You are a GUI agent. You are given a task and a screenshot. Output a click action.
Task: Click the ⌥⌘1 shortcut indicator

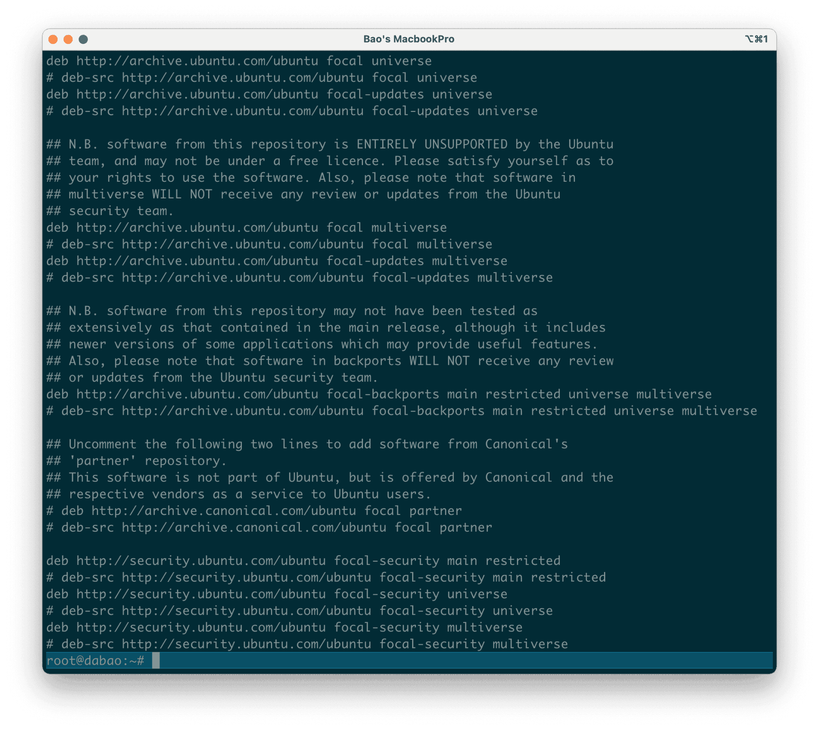tap(756, 39)
